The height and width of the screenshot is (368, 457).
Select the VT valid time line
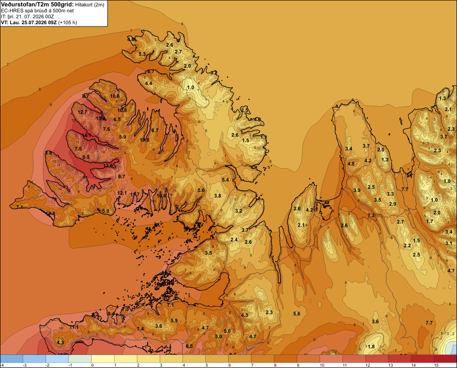(39, 22)
